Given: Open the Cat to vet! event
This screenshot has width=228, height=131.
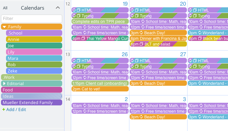Looking at the screenshot, I should tap(100, 89).
